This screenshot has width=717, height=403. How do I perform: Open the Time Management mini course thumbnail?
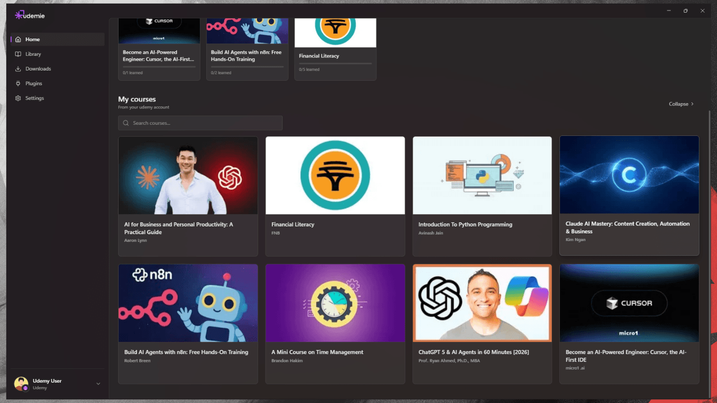pos(335,303)
